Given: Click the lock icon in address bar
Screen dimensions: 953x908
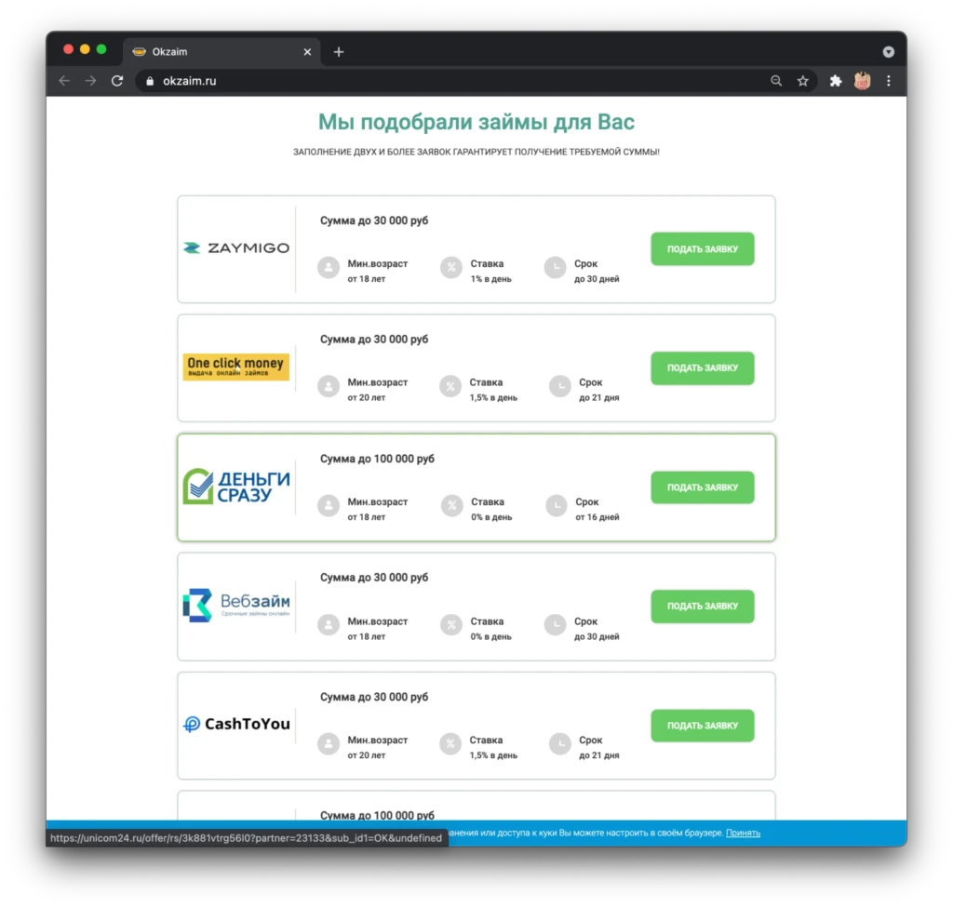Looking at the screenshot, I should pyautogui.click(x=150, y=81).
